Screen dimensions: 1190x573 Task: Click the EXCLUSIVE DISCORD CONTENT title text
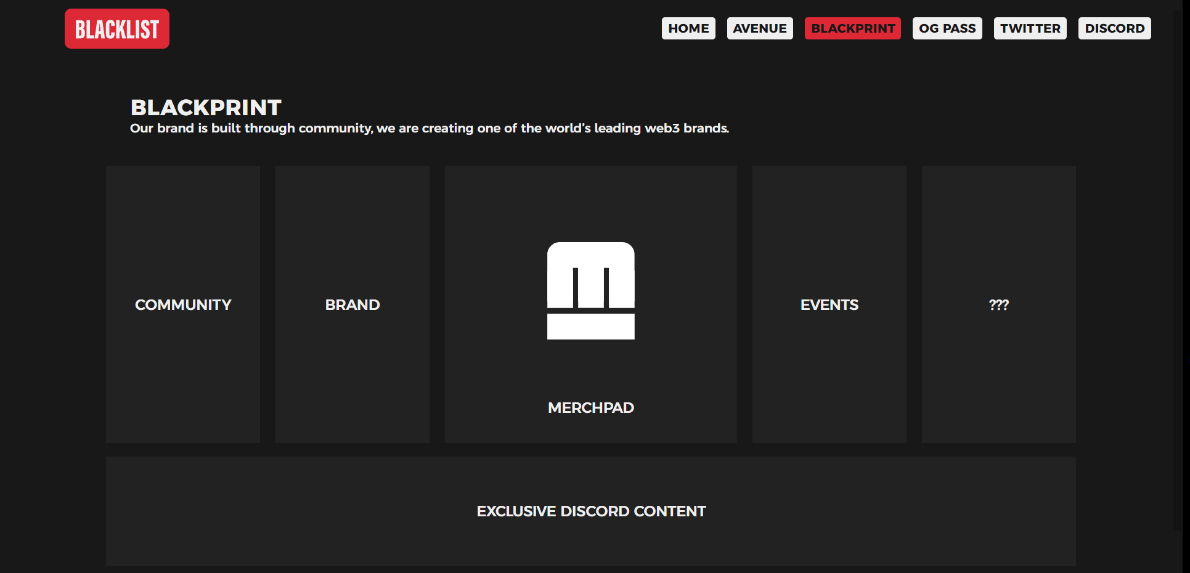pos(591,511)
